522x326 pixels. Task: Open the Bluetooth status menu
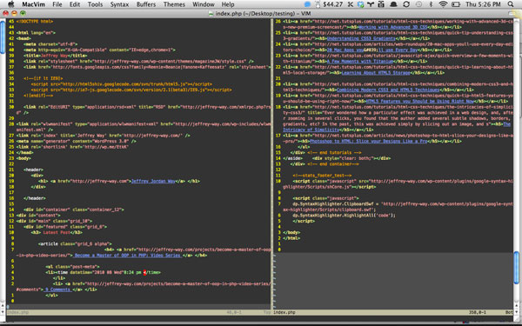[x=431, y=4]
